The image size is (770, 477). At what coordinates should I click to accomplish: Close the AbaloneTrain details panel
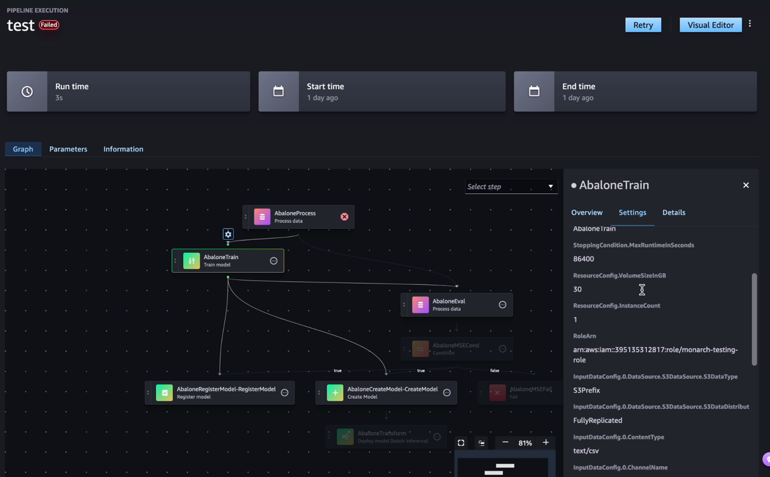(746, 185)
